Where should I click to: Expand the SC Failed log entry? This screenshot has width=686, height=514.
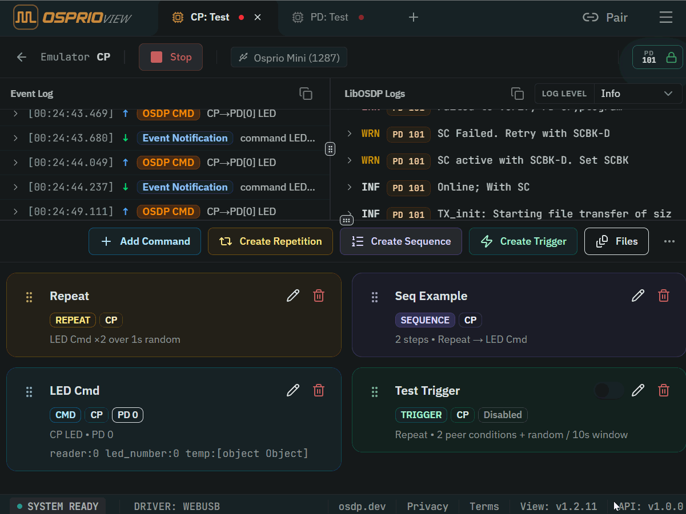[x=350, y=133]
